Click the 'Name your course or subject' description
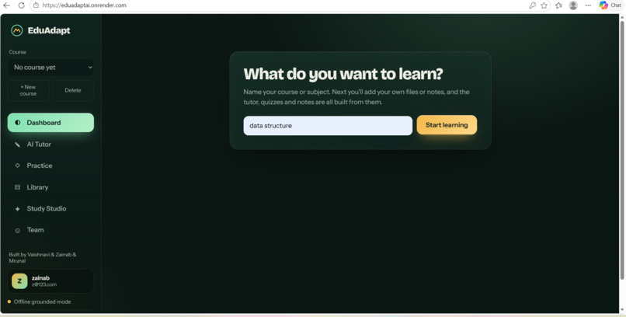Image resolution: width=626 pixels, height=317 pixels. tap(356, 97)
